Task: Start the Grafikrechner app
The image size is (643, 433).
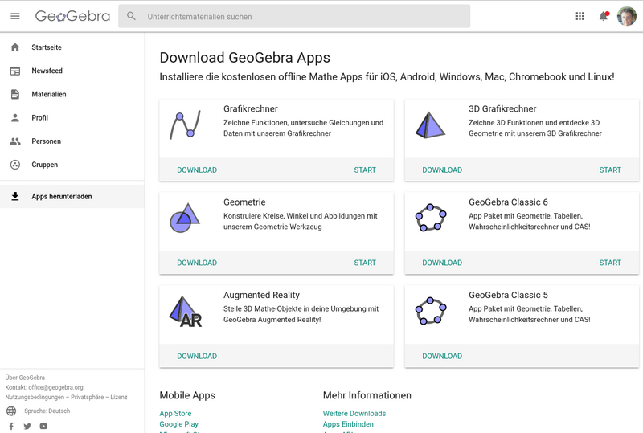Action: (365, 170)
